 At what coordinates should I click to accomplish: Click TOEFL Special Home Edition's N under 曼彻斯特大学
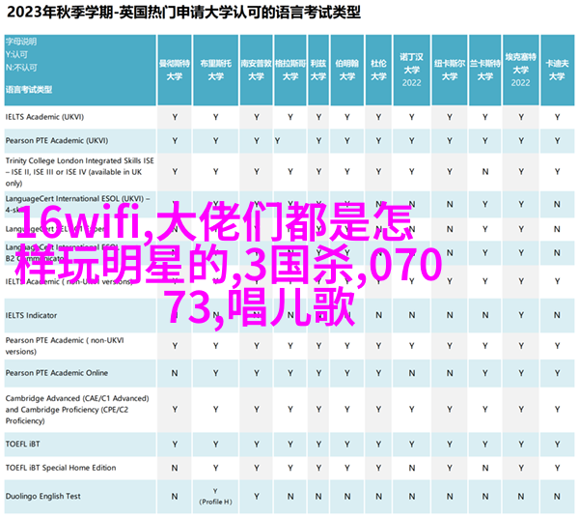point(175,468)
